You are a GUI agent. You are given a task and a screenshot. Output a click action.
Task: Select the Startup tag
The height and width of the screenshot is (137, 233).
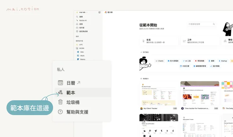pos(223,61)
